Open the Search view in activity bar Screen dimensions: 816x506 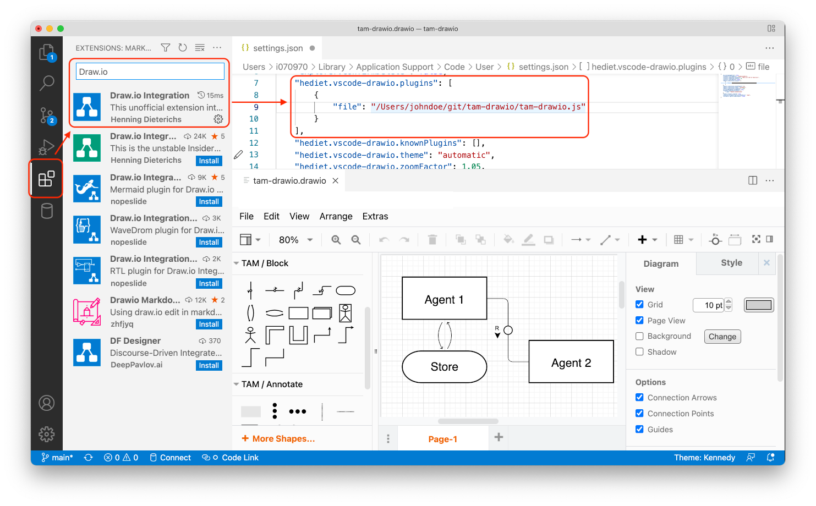[x=47, y=83]
